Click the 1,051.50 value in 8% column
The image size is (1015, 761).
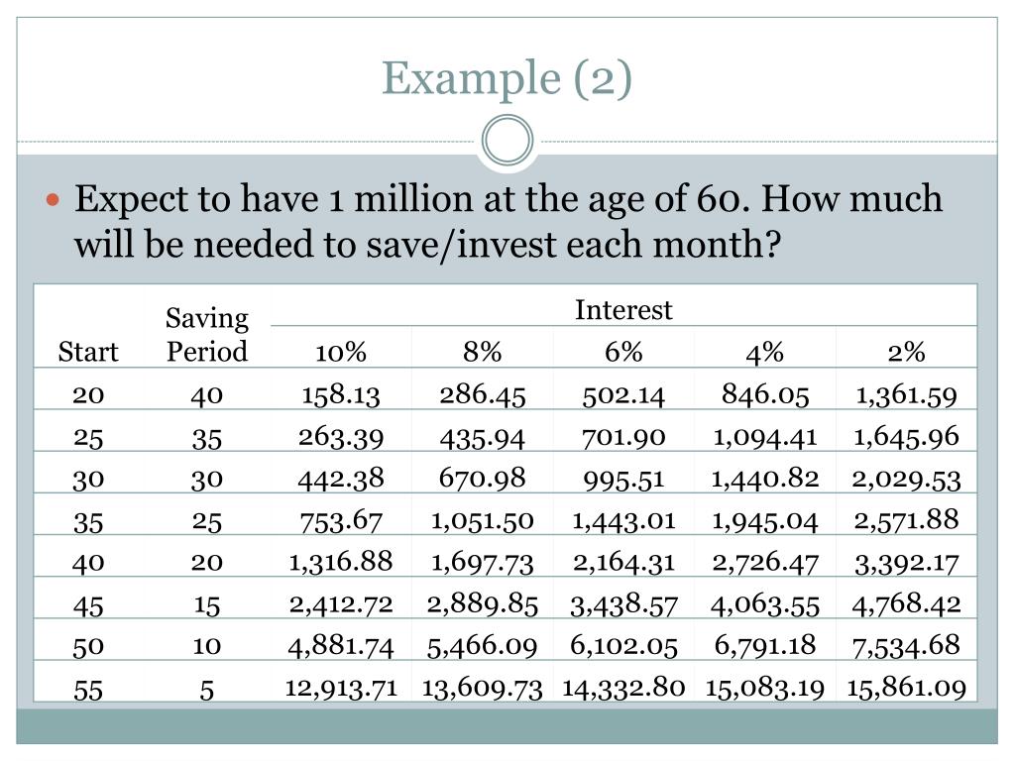point(483,521)
